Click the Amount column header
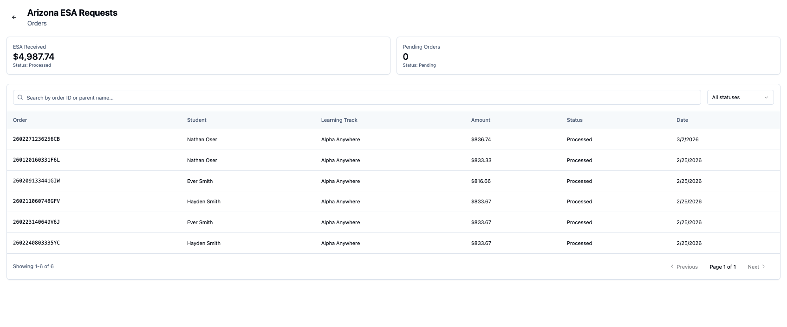The height and width of the screenshot is (327, 787). pos(481,120)
